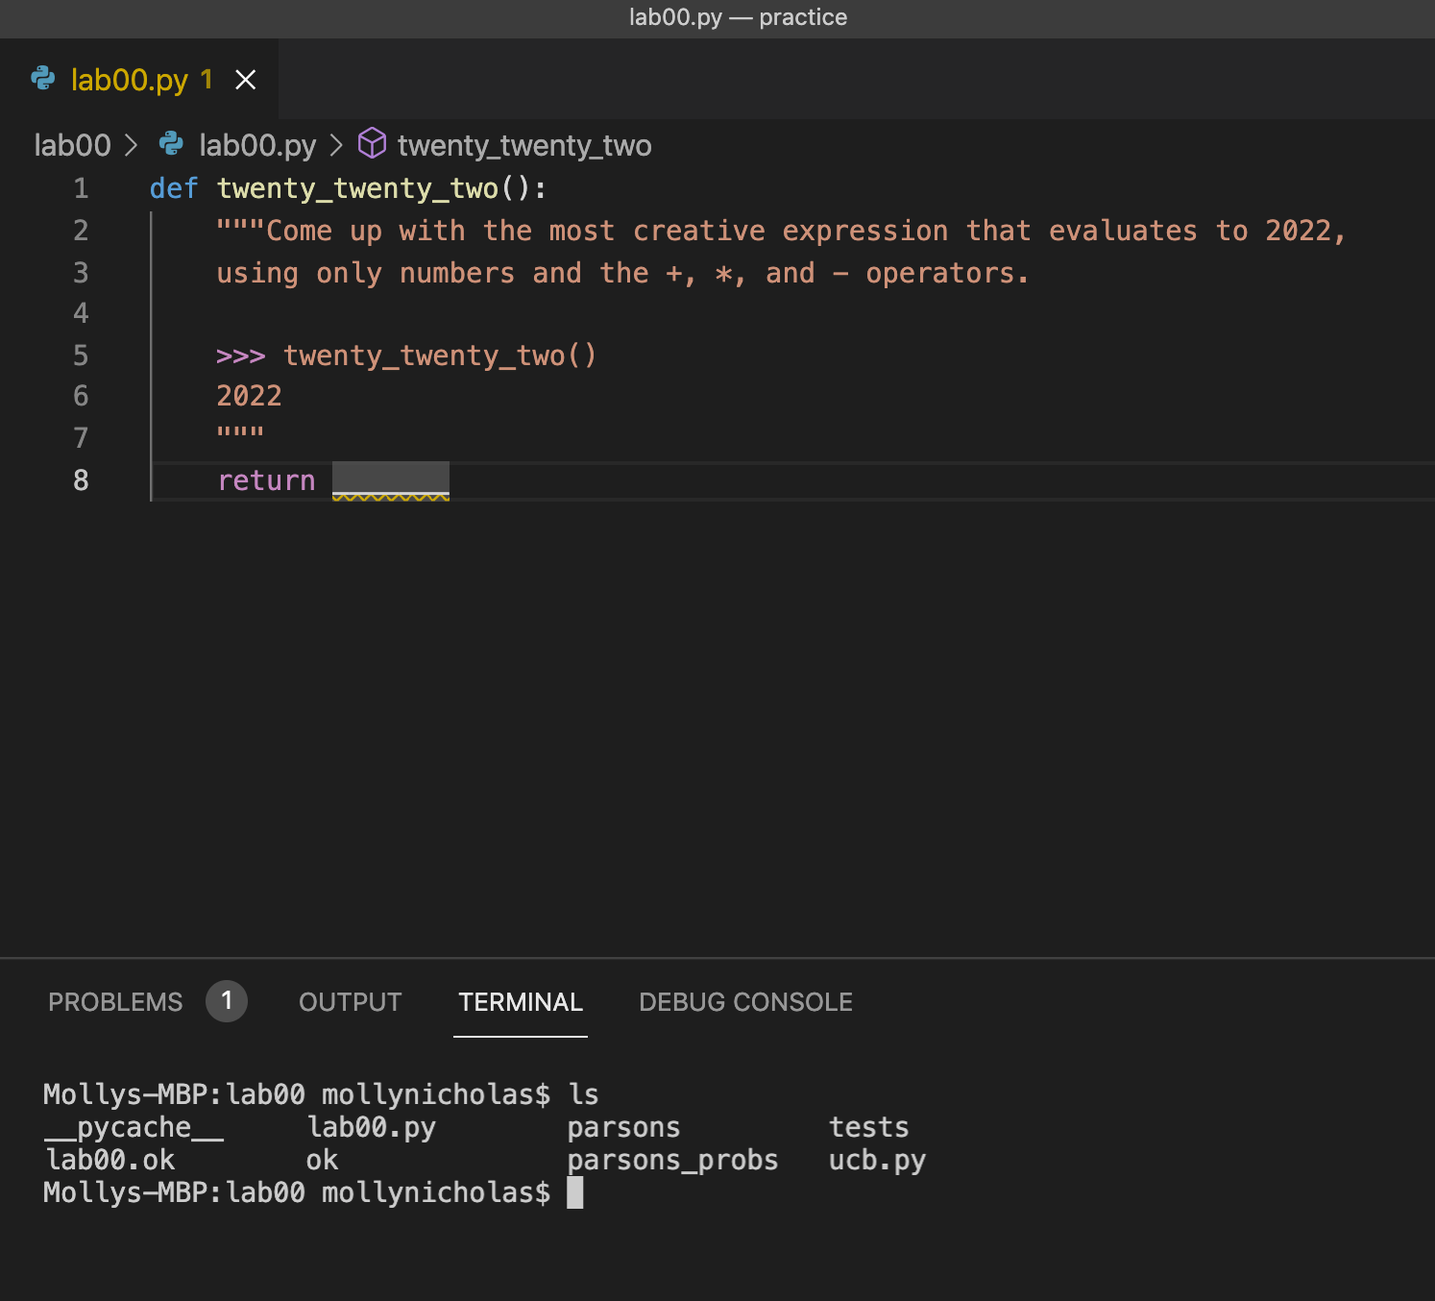Expand the breadcrumb chevron after lab00
1435x1301 pixels.
(x=131, y=144)
